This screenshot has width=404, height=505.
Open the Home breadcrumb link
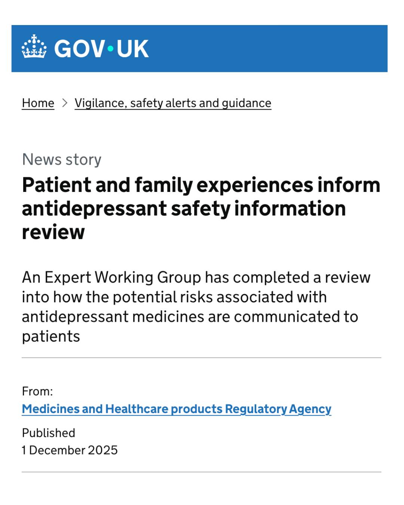click(x=38, y=103)
